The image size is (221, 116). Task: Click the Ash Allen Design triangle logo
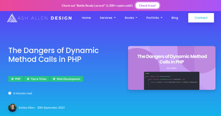pyautogui.click(x=12, y=18)
